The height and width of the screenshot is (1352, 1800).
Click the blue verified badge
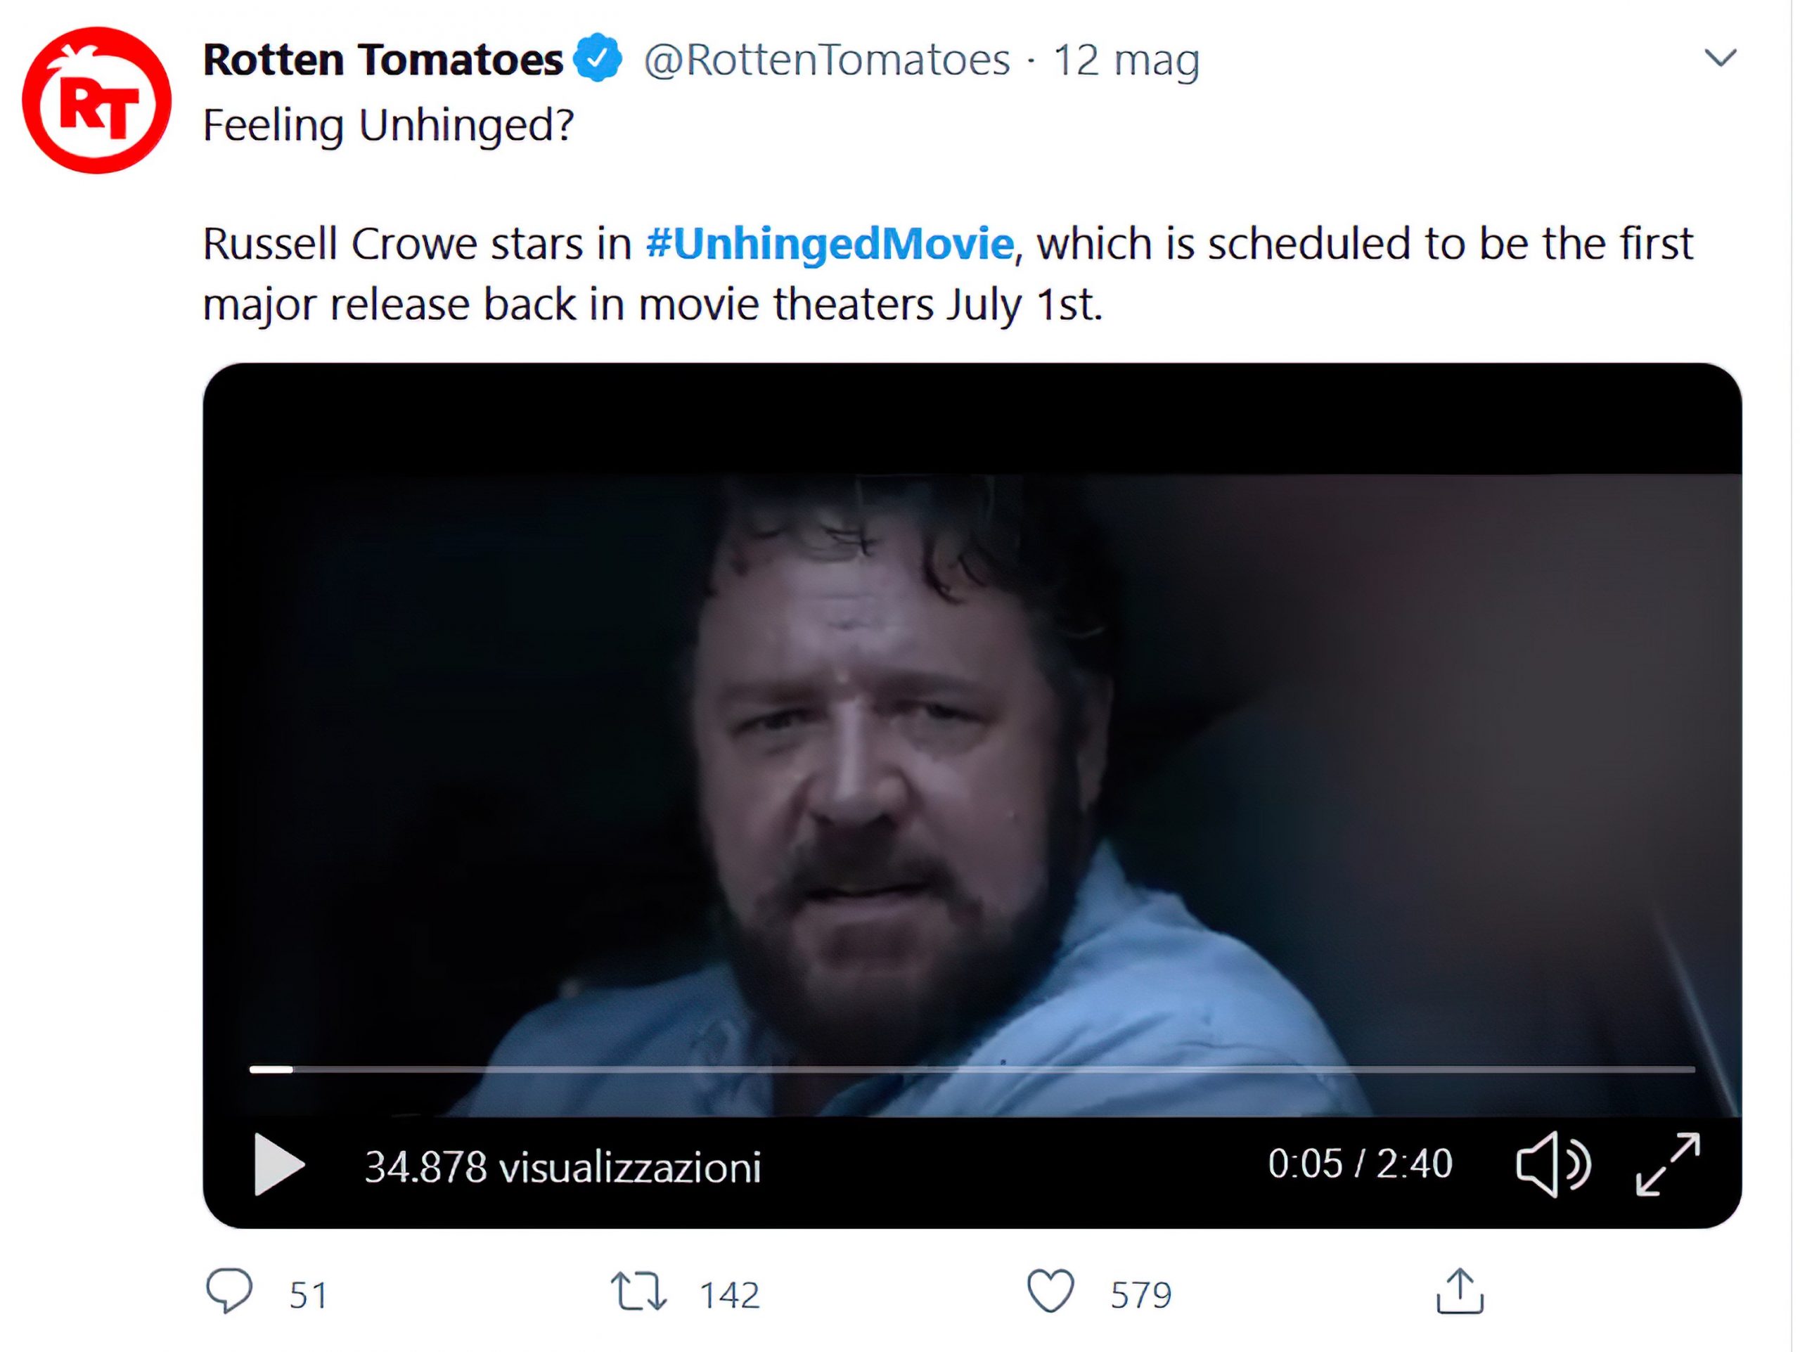(x=598, y=58)
